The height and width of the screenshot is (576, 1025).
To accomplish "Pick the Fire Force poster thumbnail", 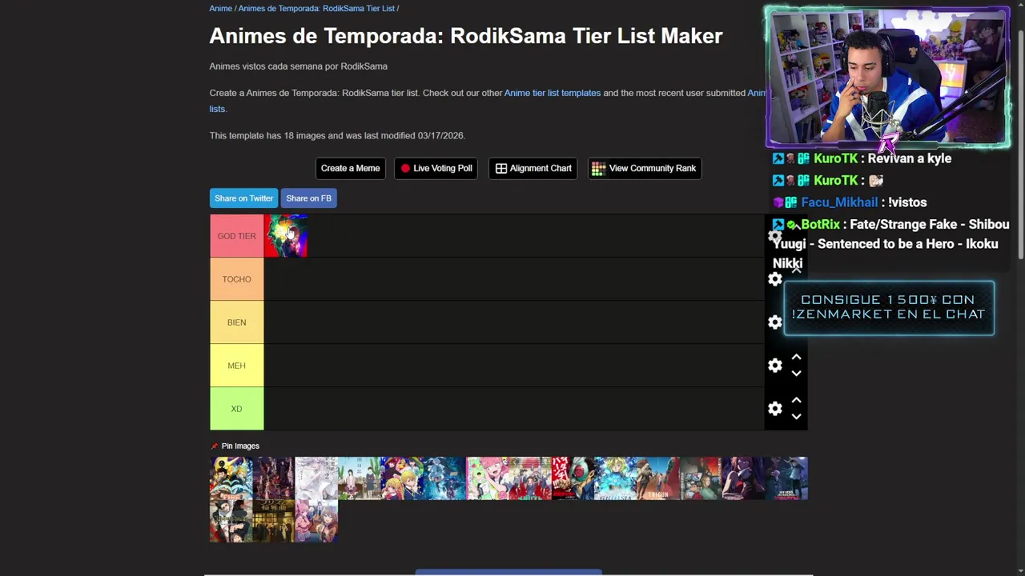I will point(231,478).
